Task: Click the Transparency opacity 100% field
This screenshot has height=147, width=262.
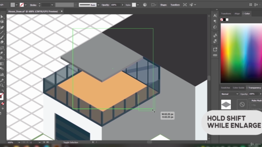Action: click(x=254, y=94)
